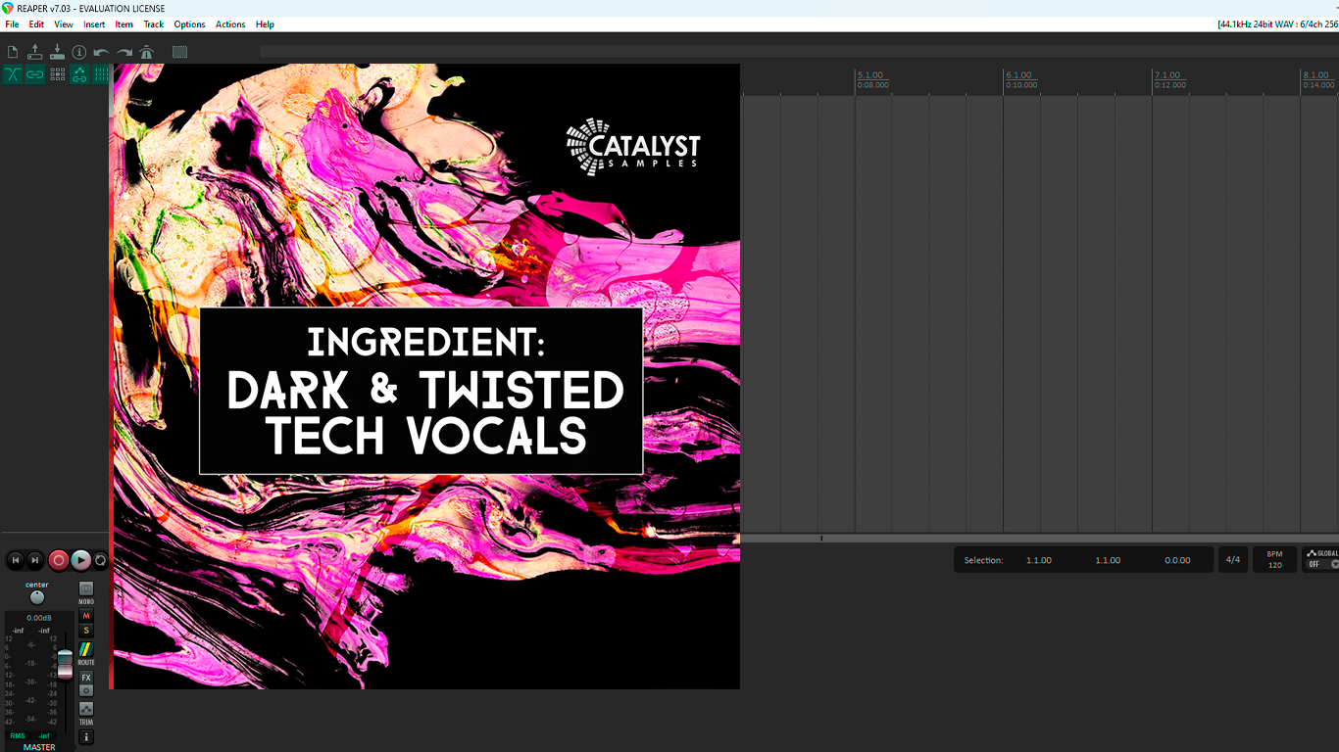
Task: Start playback with the Play button
Action: [x=81, y=560]
